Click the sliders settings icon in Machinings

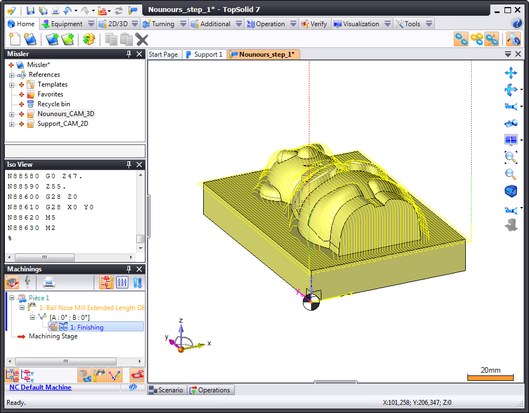(x=122, y=282)
